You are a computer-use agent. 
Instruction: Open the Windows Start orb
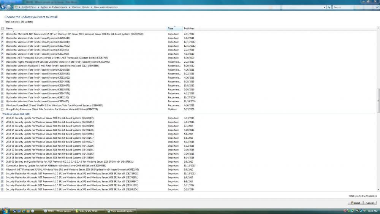[5, 211]
